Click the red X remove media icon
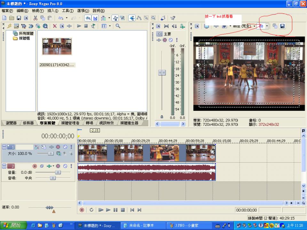This screenshot has height=230, width=307. [x=55, y=26]
